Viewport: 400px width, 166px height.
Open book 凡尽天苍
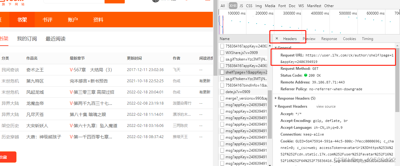tap(35, 114)
